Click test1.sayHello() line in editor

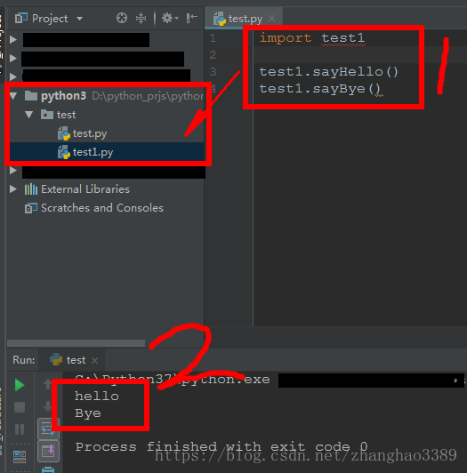(x=329, y=72)
